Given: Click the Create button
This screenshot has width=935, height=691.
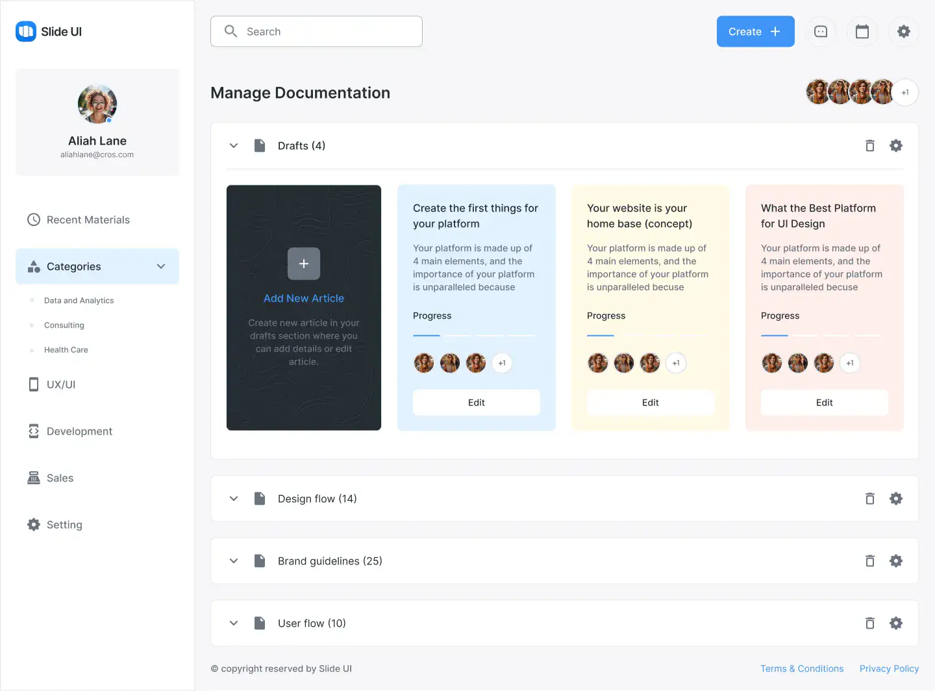Looking at the screenshot, I should (x=756, y=31).
